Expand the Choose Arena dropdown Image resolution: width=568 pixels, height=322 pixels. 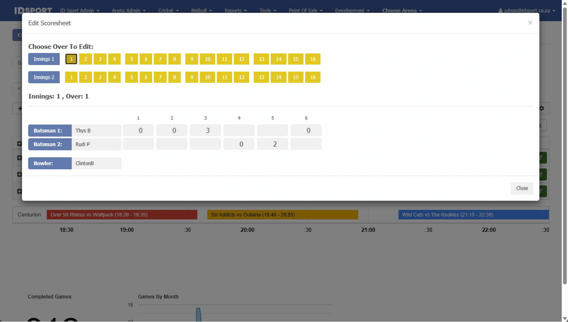402,11
